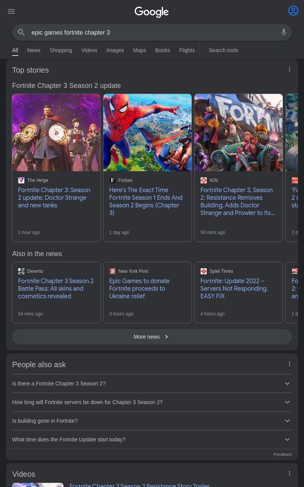Open Top stories options three-dot menu

point(290,69)
